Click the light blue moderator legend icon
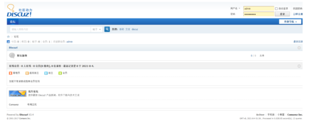The width and height of the screenshot is (310, 134). [46, 73]
